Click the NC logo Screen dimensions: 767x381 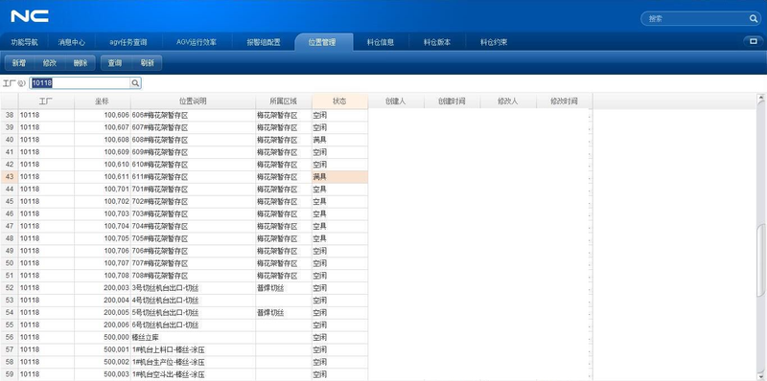pos(30,16)
